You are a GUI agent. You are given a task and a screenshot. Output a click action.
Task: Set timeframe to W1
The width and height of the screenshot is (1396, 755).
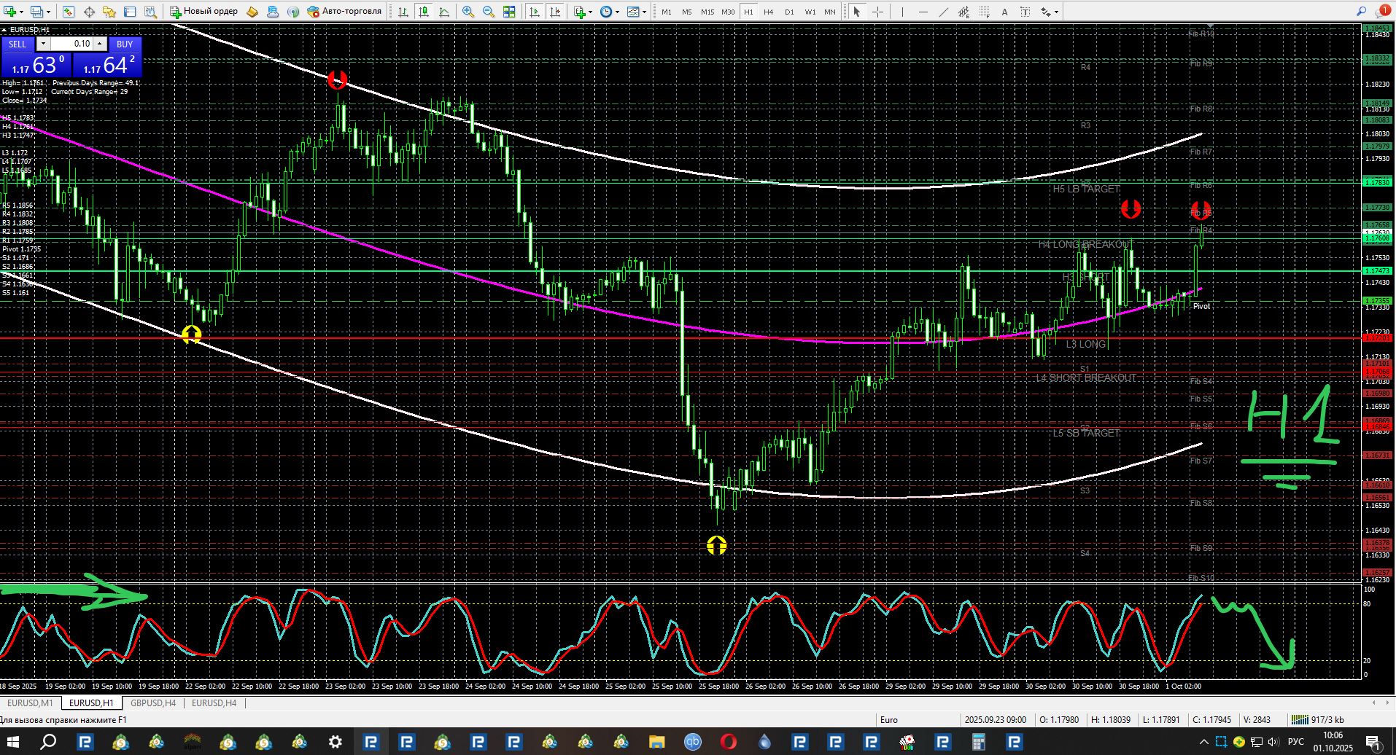pos(810,12)
